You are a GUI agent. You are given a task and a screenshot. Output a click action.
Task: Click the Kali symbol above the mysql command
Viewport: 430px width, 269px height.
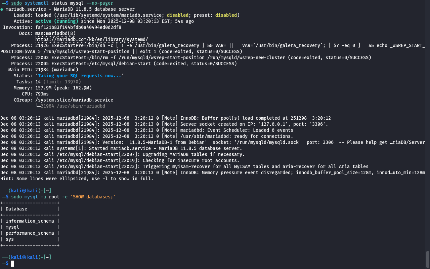(x=24, y=191)
